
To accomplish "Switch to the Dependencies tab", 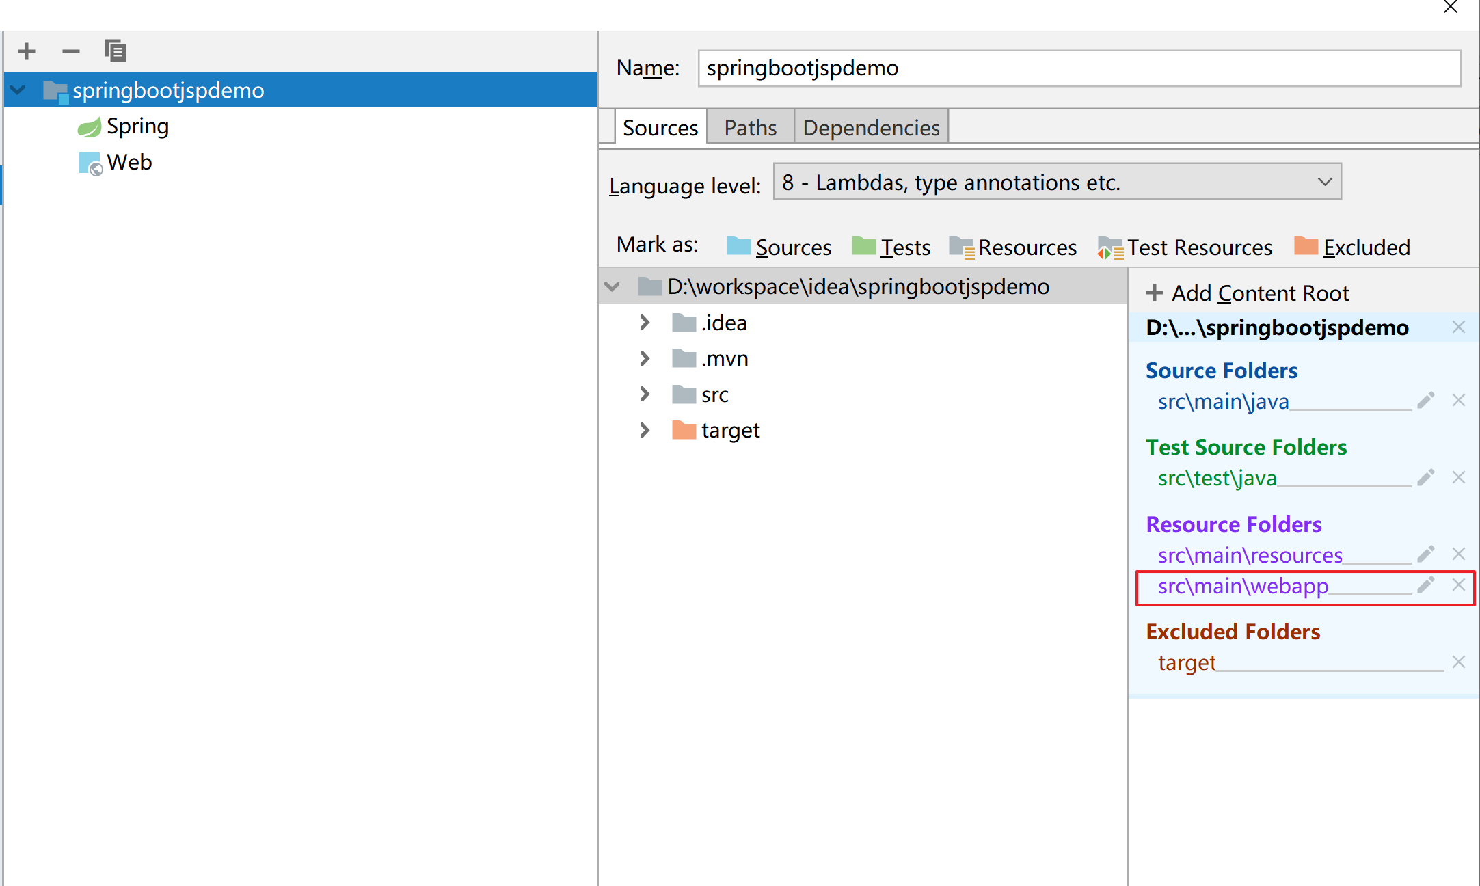I will click(870, 128).
